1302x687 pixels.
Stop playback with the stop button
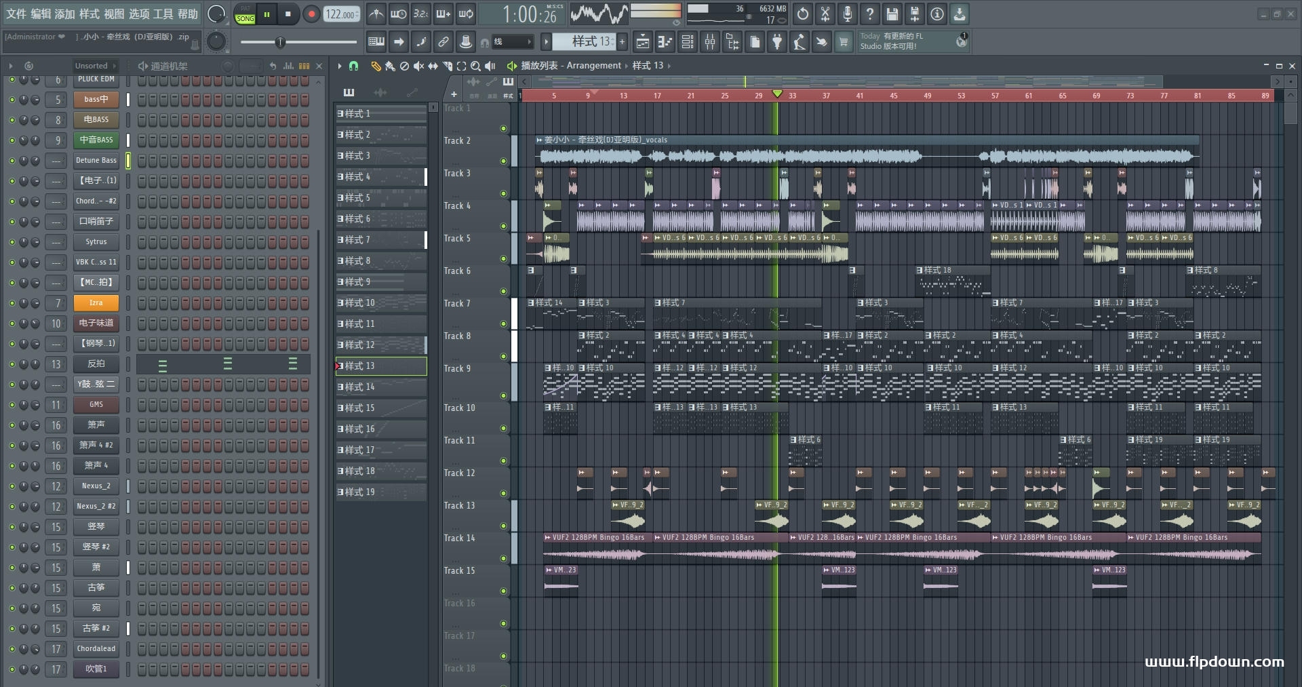click(x=288, y=14)
